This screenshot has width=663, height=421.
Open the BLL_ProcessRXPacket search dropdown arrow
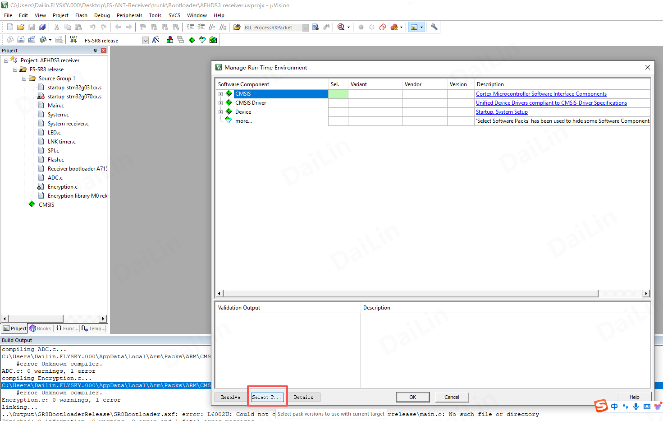(x=305, y=28)
